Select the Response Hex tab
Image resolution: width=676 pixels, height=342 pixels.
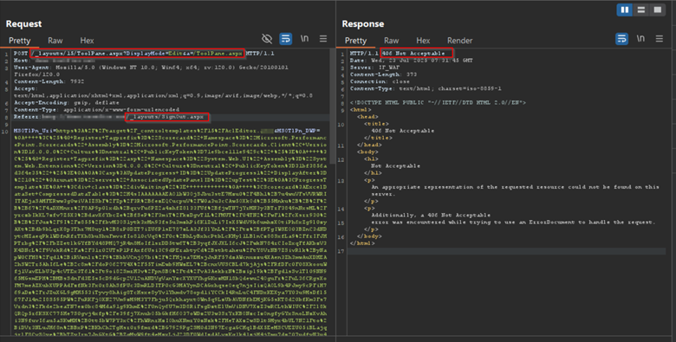(423, 41)
